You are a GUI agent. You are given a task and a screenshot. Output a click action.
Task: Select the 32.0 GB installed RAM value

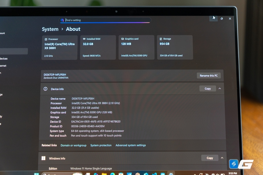pyautogui.click(x=88, y=44)
